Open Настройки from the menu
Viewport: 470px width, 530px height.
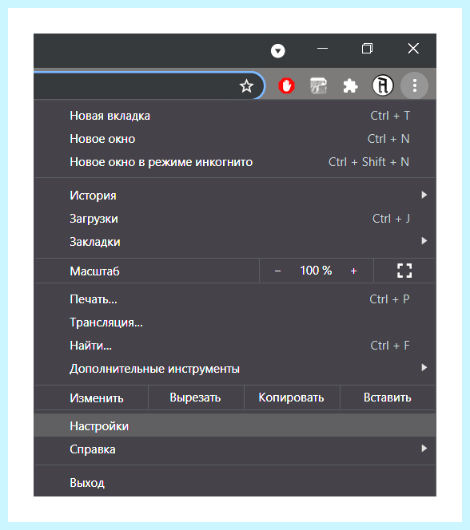[x=235, y=425]
